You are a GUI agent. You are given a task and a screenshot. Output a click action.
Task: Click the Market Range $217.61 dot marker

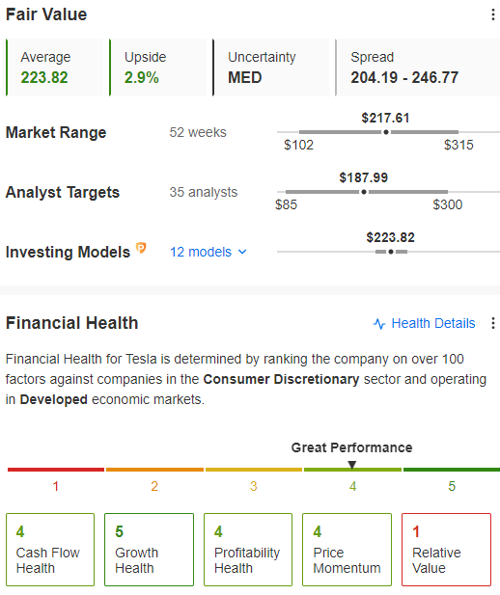pyautogui.click(x=386, y=132)
